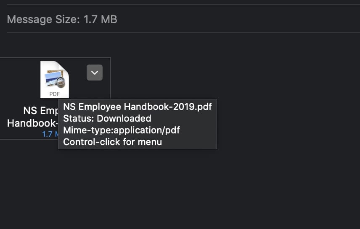Click the tooltip line "NS Employee Handbook-2019.pdf"

(137, 107)
